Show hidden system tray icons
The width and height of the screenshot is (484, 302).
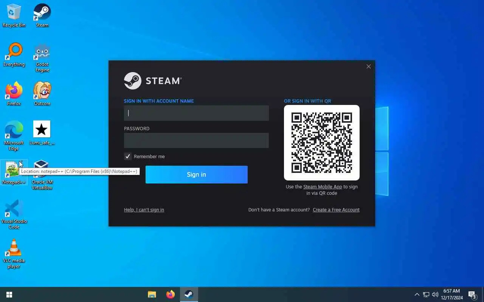click(417, 294)
